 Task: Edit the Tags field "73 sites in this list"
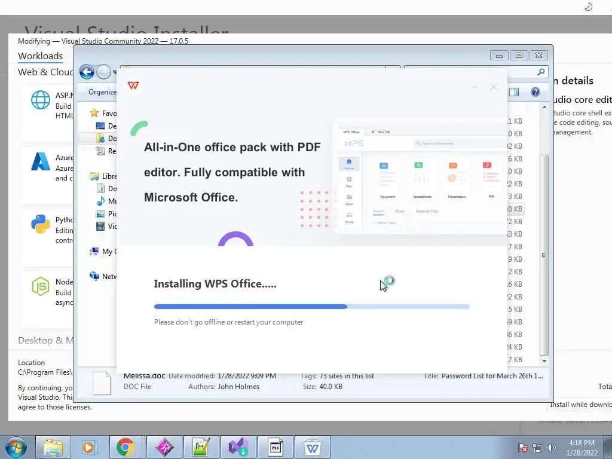(x=347, y=376)
